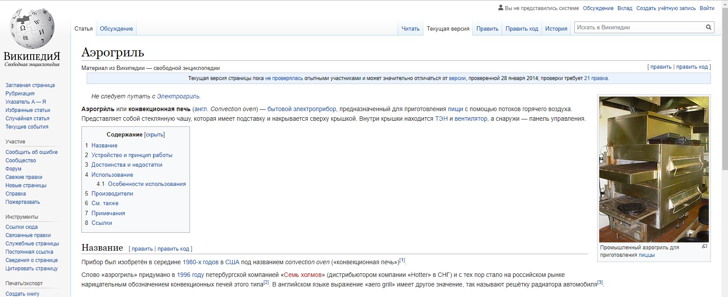728x297 pixels.
Task: Click Постоянная ссылка link
Action: point(29,252)
